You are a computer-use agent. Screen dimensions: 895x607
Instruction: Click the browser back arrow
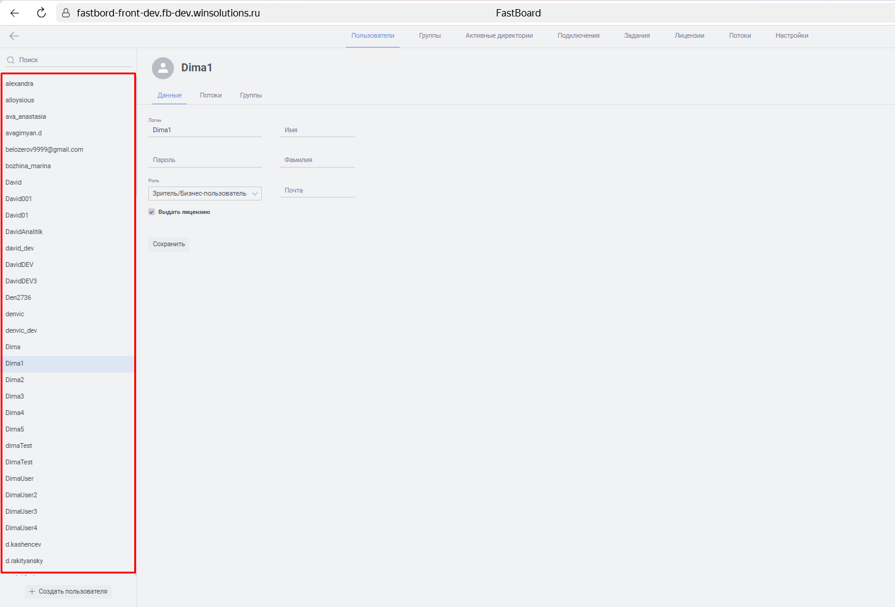[15, 13]
